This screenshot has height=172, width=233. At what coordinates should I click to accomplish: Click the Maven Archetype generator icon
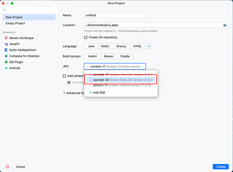[x=6, y=38]
